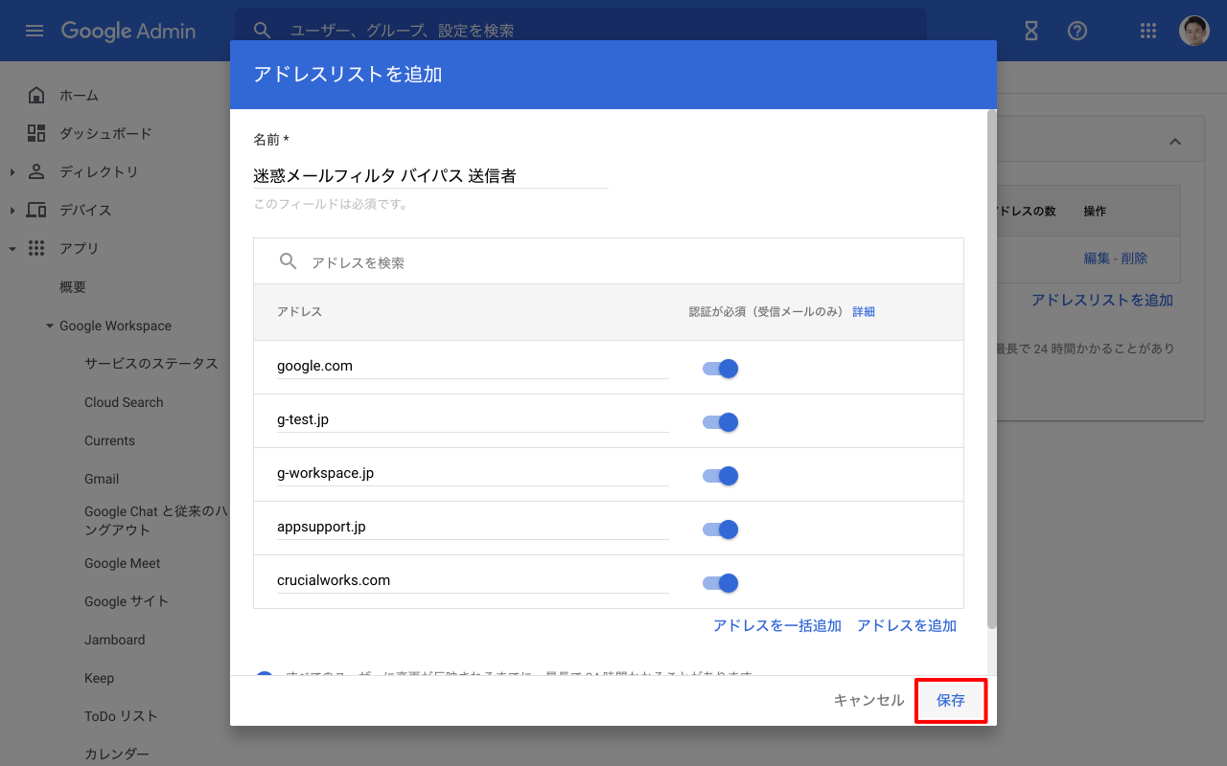Open ホーム in sidebar

pos(79,96)
